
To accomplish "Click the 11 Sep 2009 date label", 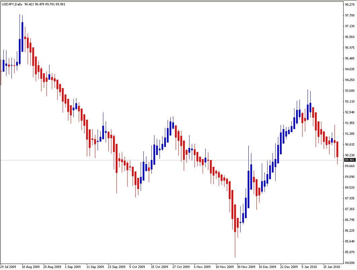I will (95, 267).
